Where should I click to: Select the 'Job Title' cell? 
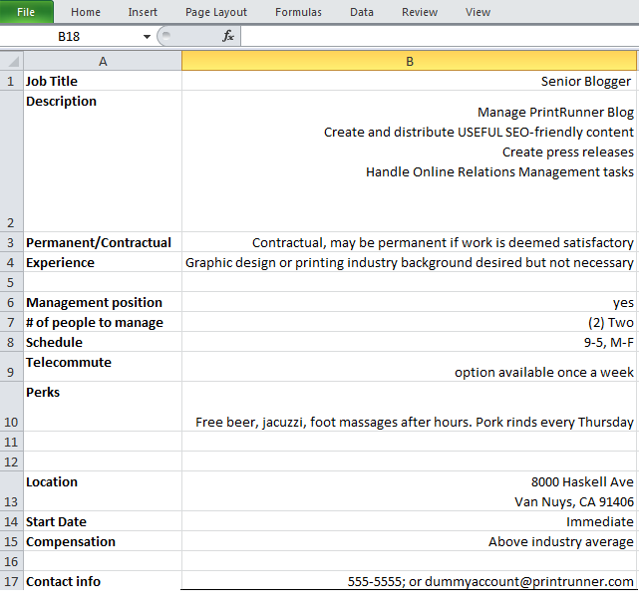click(x=103, y=81)
